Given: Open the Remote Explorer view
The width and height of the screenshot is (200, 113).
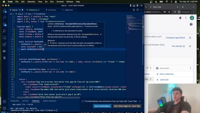Looking at the screenshot, I should (x=4, y=38).
